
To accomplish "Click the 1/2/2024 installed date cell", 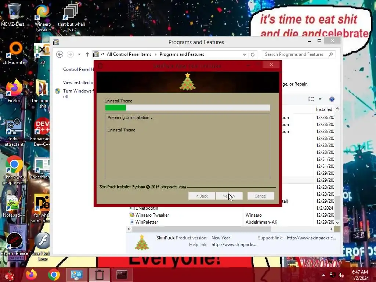I will (x=325, y=208).
